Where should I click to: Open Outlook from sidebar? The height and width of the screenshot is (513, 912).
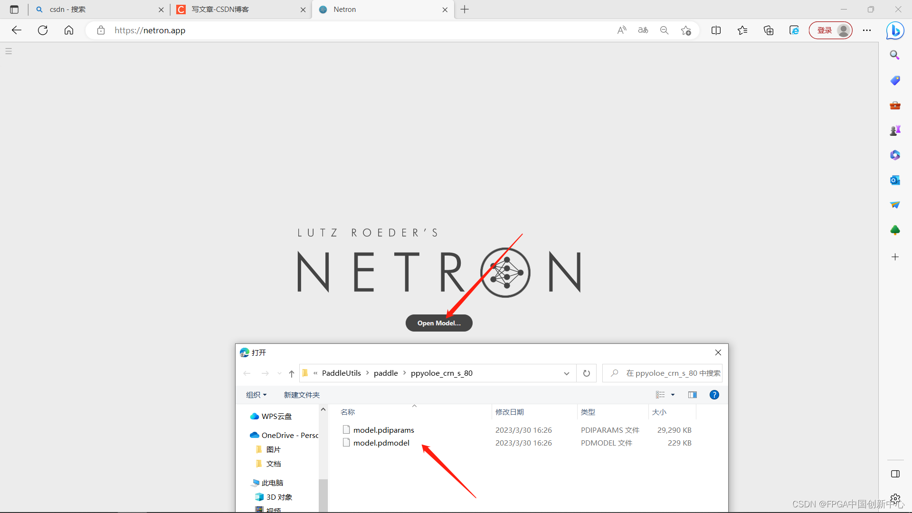pos(895,180)
